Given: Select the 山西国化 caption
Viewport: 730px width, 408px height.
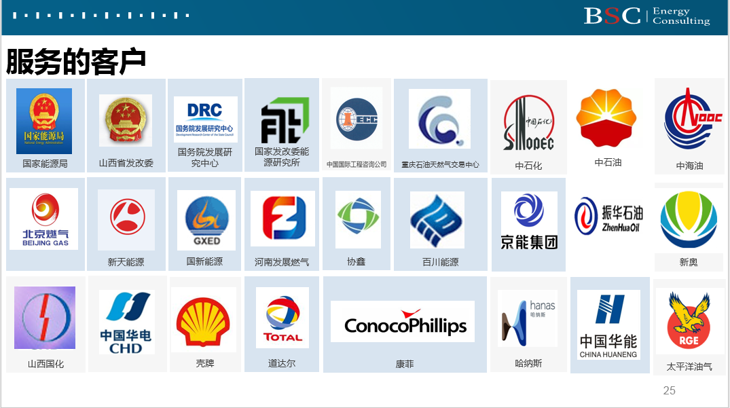Looking at the screenshot, I should click(45, 365).
